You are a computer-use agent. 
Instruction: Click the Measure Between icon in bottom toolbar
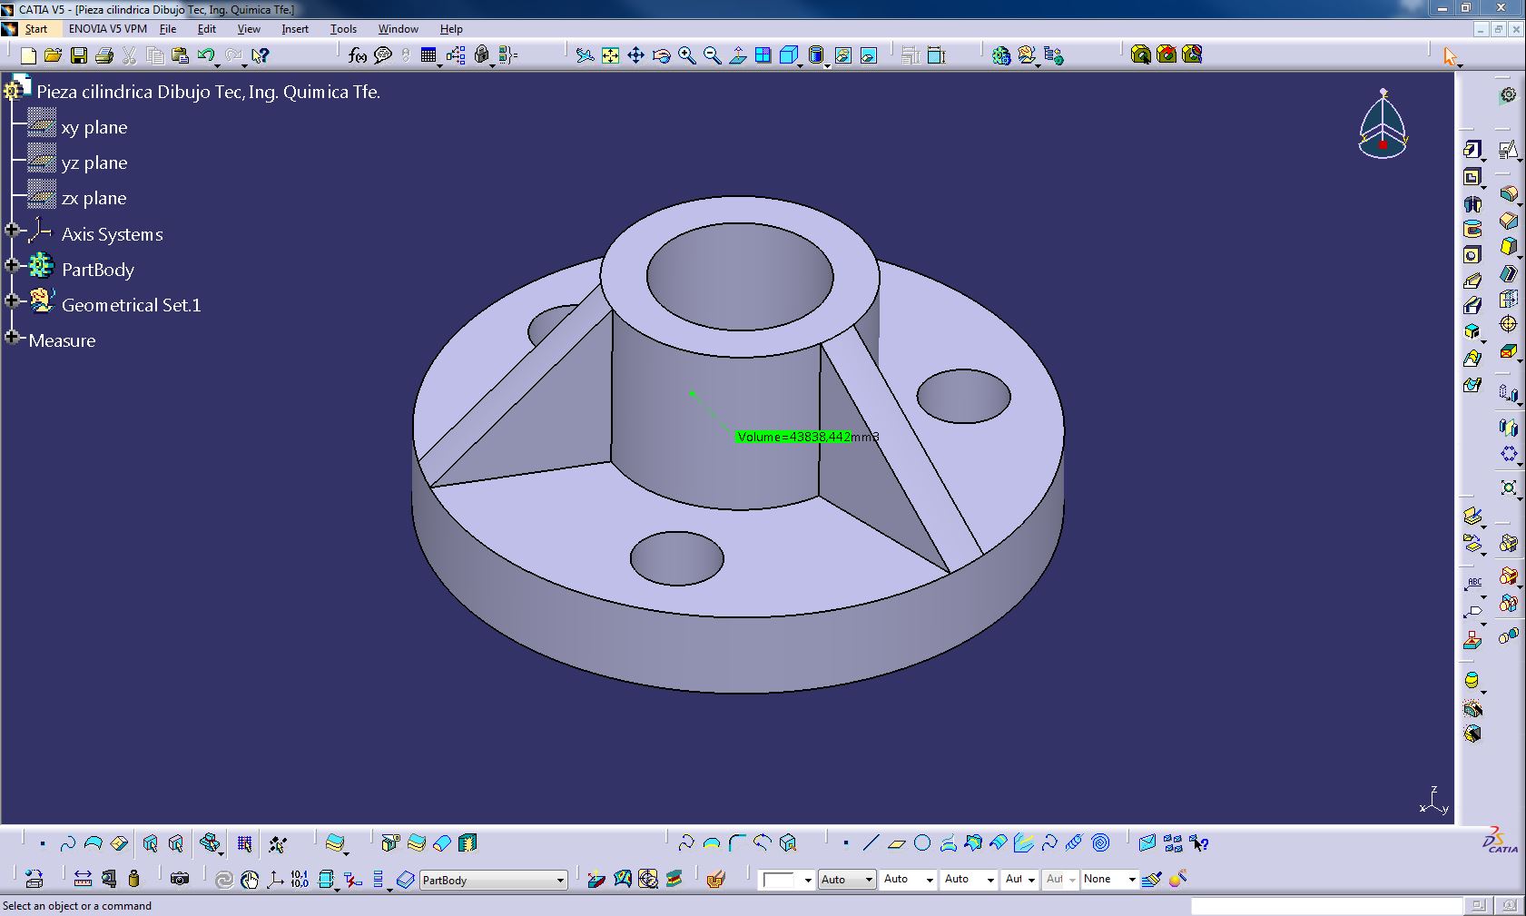click(x=83, y=879)
